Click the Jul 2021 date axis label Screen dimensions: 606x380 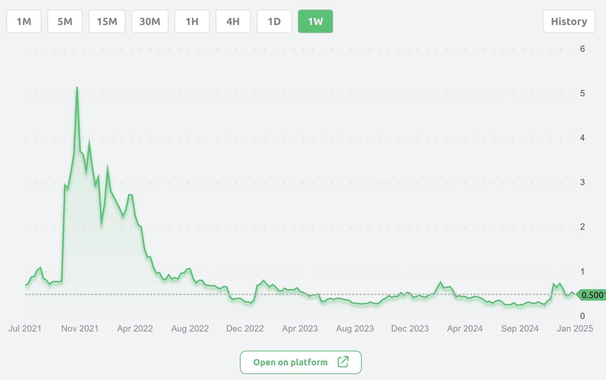point(25,329)
